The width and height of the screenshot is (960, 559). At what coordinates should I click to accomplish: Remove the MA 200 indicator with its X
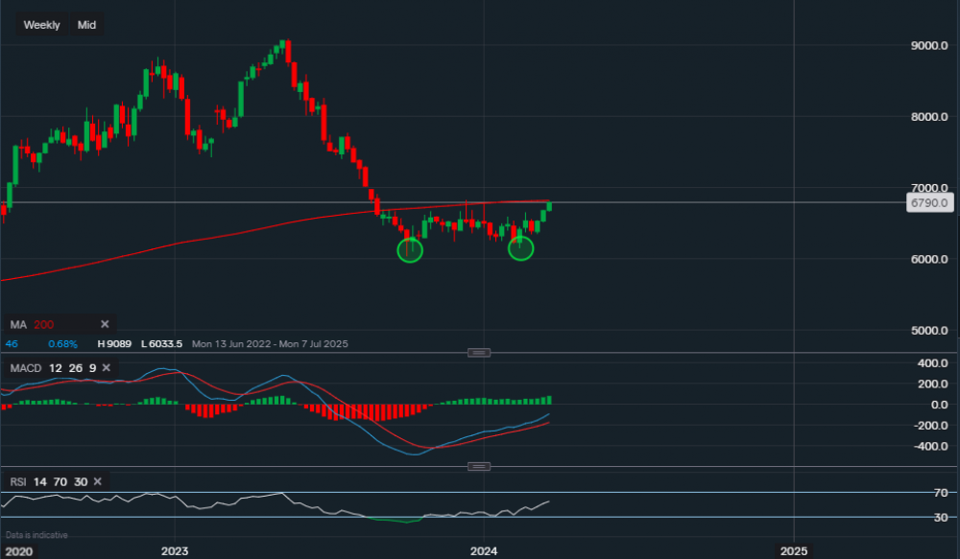click(105, 324)
